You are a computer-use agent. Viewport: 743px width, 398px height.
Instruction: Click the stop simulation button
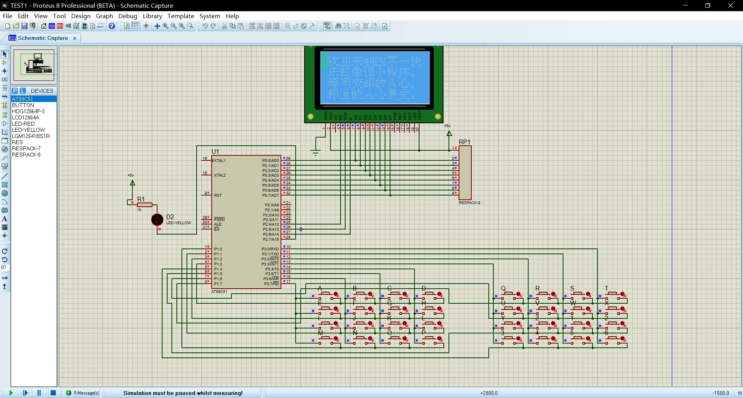click(53, 393)
